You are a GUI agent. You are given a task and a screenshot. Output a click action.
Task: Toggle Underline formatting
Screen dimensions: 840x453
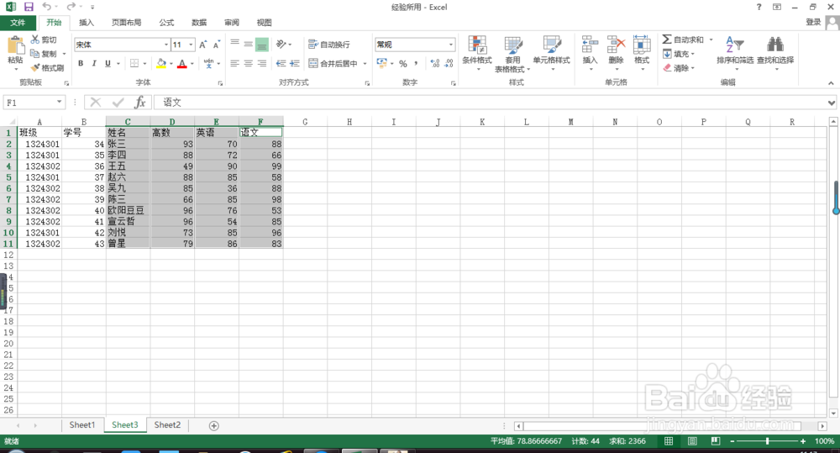click(x=108, y=63)
